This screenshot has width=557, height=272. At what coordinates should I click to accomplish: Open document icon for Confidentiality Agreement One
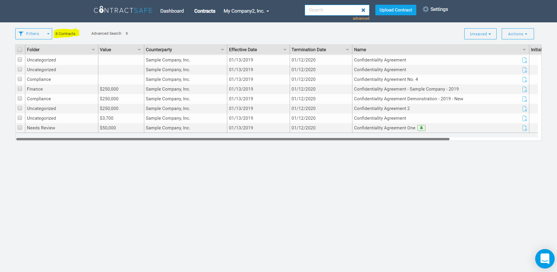(x=525, y=128)
